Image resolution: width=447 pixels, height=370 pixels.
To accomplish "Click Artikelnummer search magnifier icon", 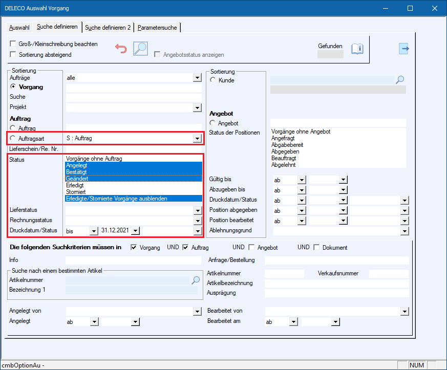I will pos(195,280).
